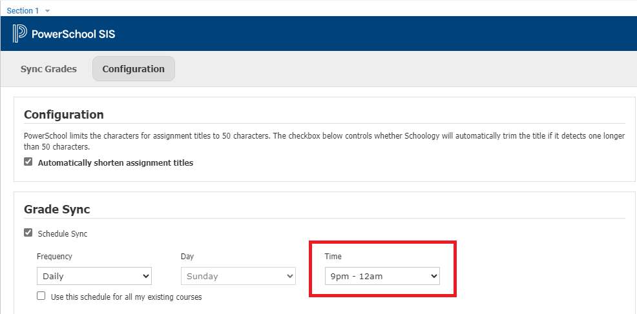
Task: Open the Frequency dropdown set to Daily
Action: [x=94, y=277]
